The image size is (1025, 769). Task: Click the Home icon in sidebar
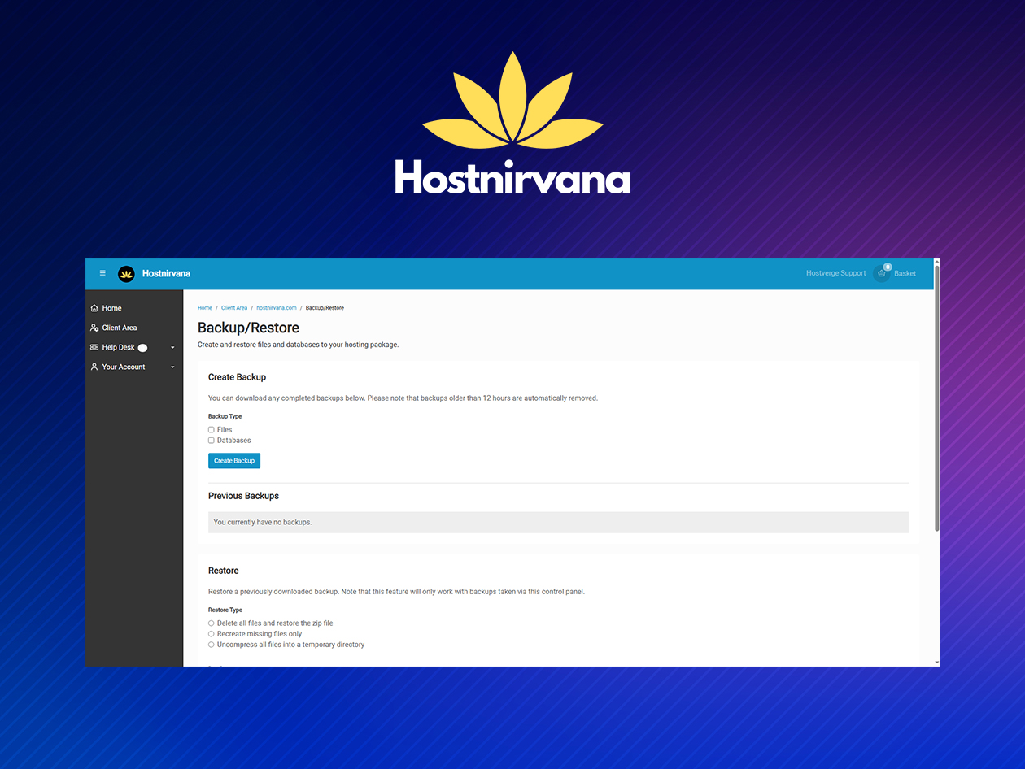(94, 308)
